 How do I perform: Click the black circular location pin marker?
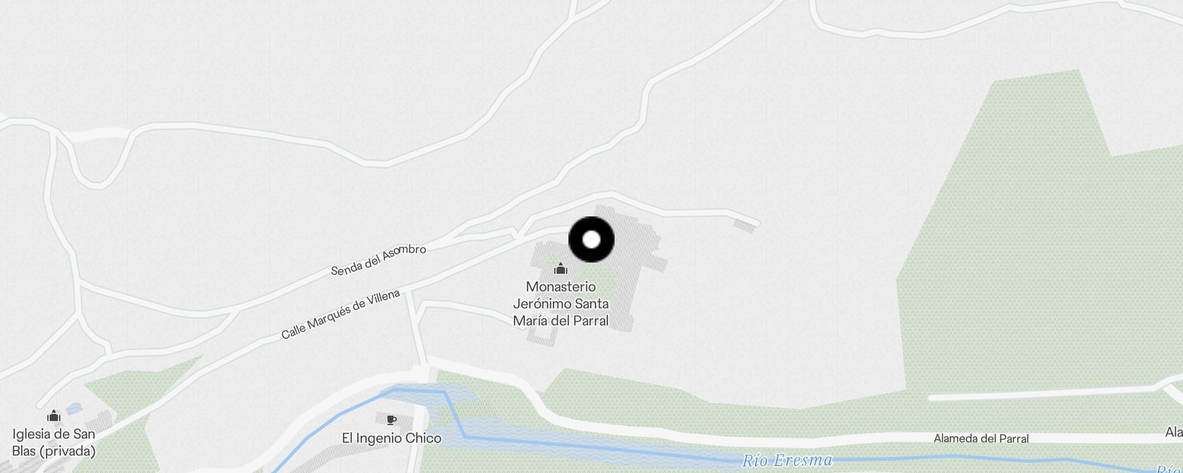pos(591,239)
